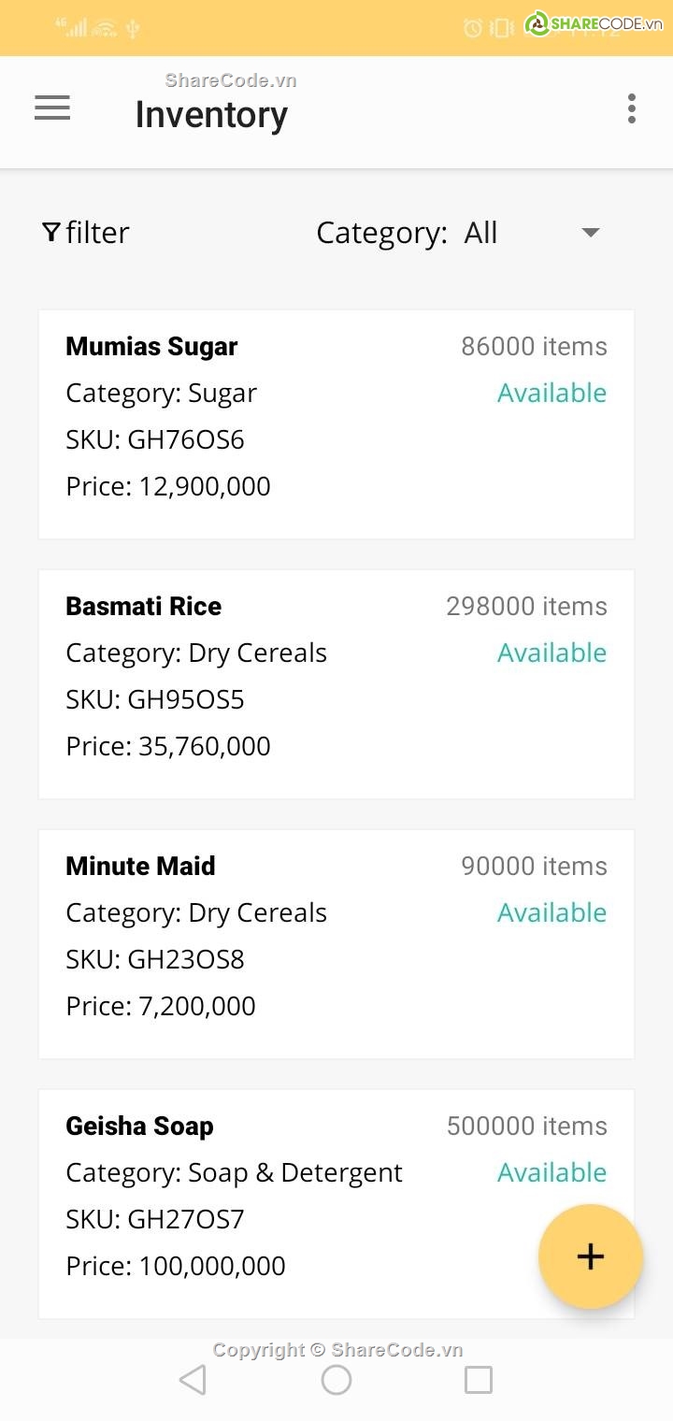The width and height of the screenshot is (673, 1421).
Task: Tap the alarm icon in status bar
Action: point(473,28)
